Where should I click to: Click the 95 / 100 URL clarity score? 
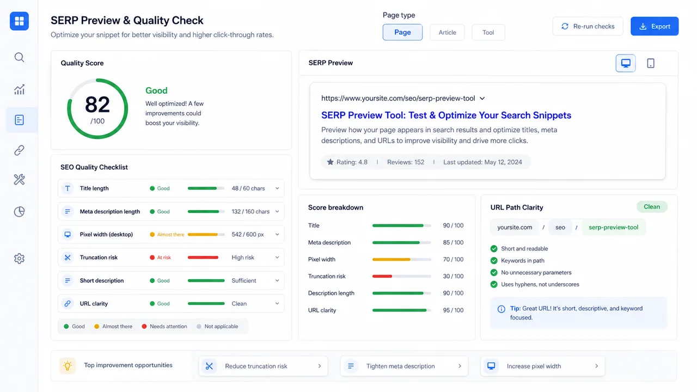[454, 310]
